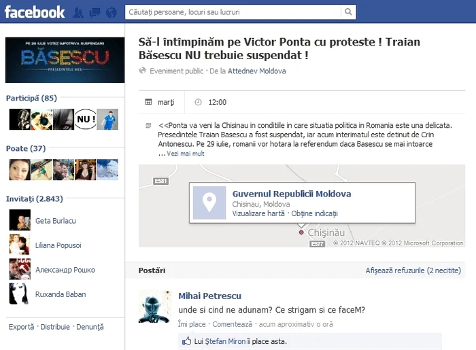The image size is (476, 350).
Task: Open the Attednev Moldova organizer page
Action: pos(257,71)
